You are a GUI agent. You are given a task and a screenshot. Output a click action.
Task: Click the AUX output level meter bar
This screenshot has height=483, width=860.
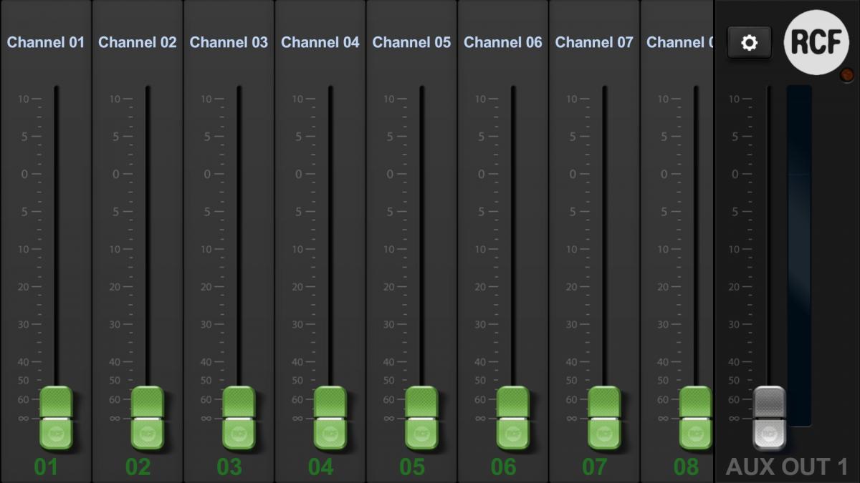(799, 256)
